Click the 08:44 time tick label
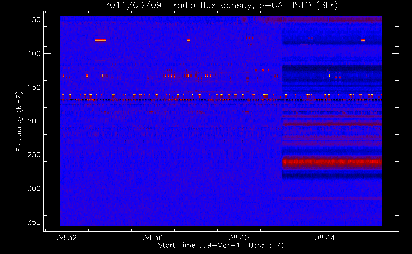This screenshot has height=254, width=412. (325, 238)
